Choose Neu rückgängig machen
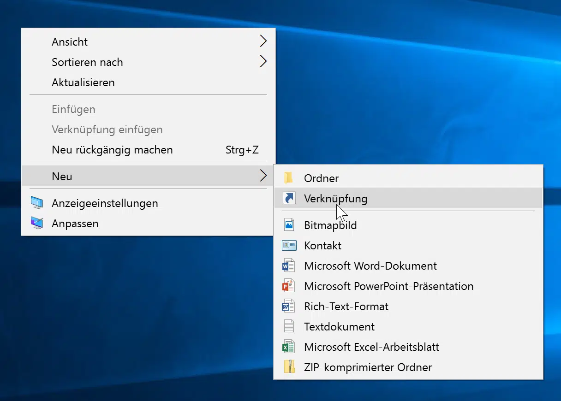The width and height of the screenshot is (561, 401). coord(112,150)
